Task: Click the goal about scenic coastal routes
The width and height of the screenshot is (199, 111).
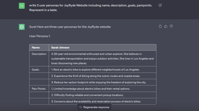Action: pos(103,76)
